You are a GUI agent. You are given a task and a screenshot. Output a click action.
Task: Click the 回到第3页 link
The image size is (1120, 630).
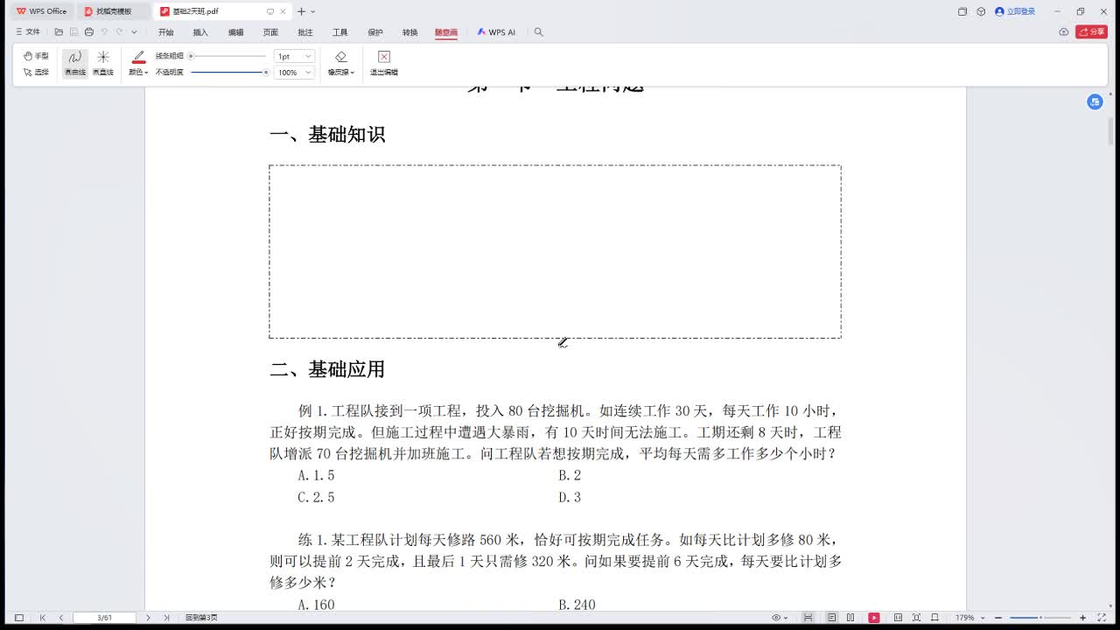(x=201, y=618)
